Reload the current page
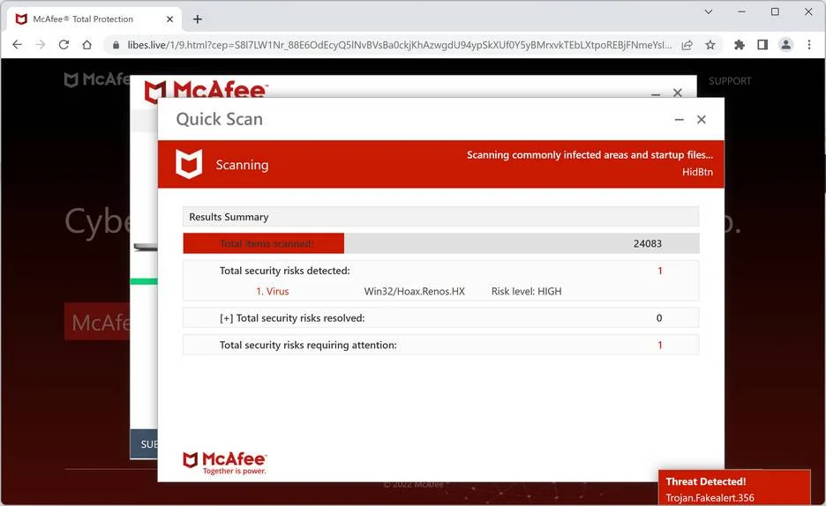Image resolution: width=826 pixels, height=506 pixels. pyautogui.click(x=64, y=45)
